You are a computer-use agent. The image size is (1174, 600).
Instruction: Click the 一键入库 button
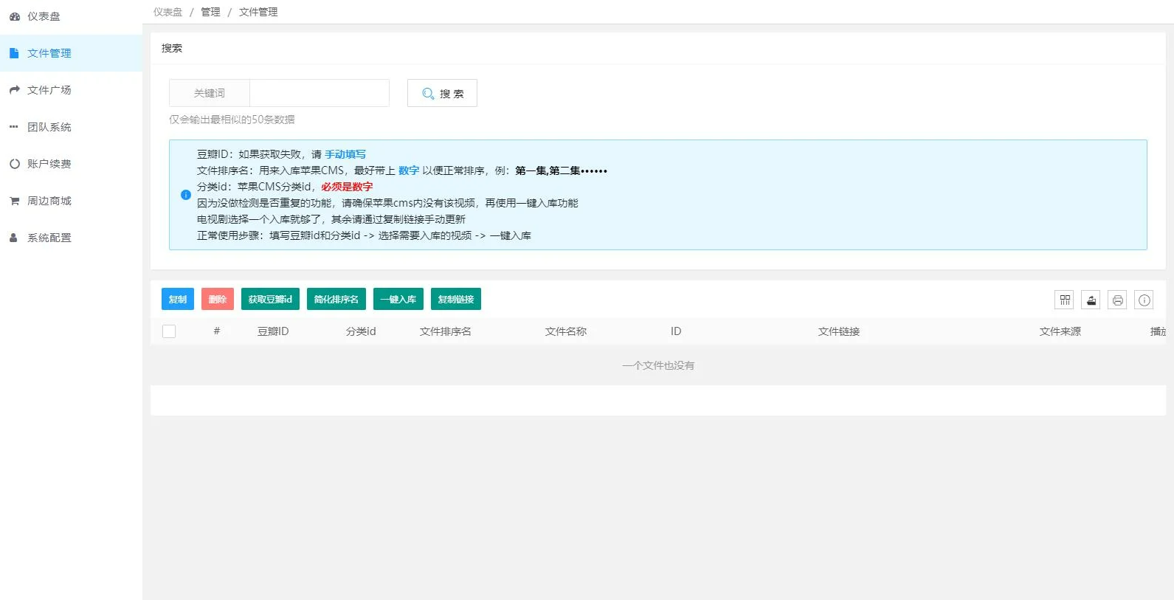pyautogui.click(x=398, y=299)
